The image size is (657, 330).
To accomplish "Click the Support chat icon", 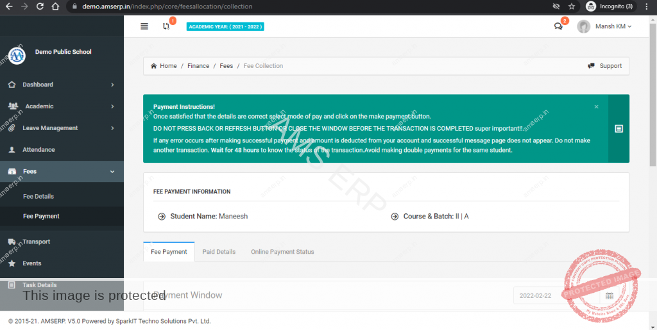I will point(591,66).
